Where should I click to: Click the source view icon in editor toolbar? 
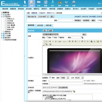click(x=46, y=41)
